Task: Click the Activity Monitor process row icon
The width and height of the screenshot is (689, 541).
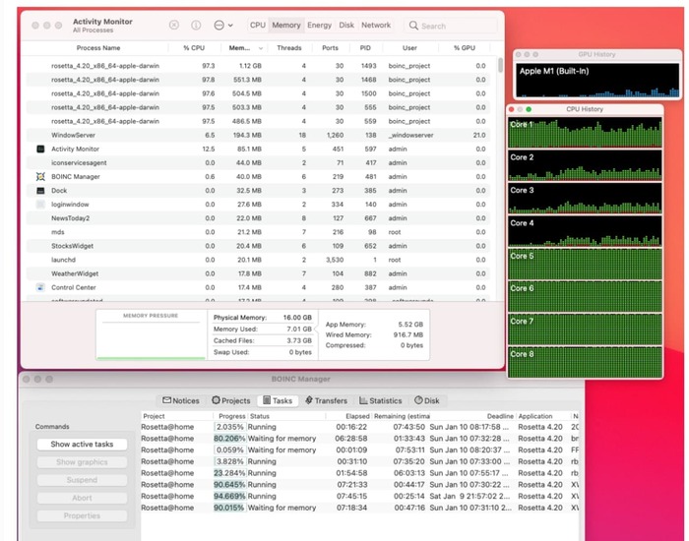Action: (40, 149)
